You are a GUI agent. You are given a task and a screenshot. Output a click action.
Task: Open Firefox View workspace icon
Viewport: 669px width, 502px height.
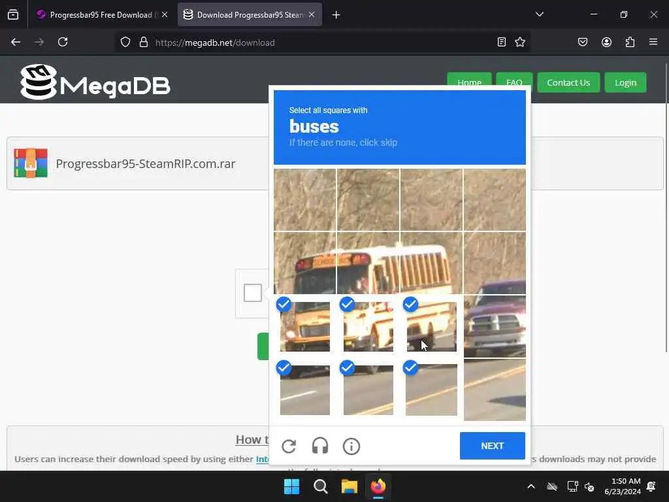(x=13, y=14)
